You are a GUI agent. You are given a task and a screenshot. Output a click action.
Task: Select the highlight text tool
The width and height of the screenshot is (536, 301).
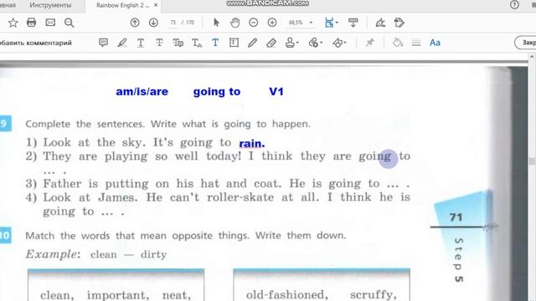click(122, 43)
